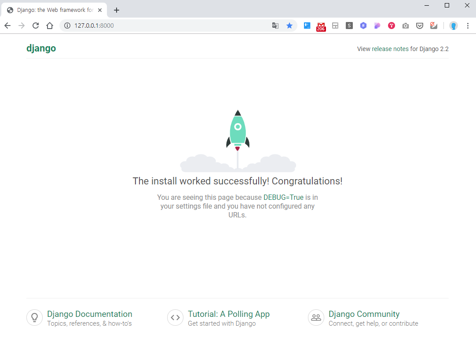The height and width of the screenshot is (338, 476).
Task: Minimize the Chrome window
Action: click(x=427, y=5)
